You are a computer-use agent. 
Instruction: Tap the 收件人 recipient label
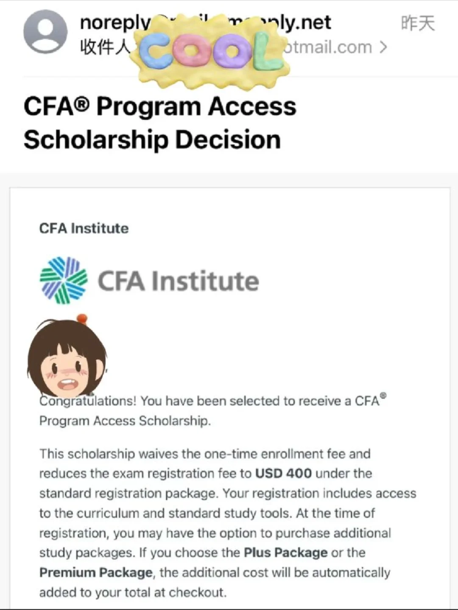point(105,47)
